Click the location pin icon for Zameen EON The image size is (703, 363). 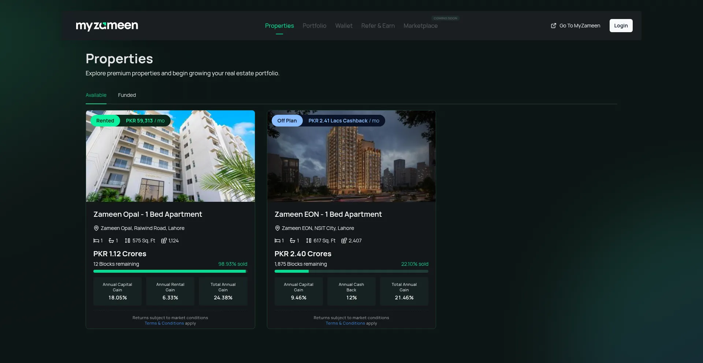(x=278, y=228)
